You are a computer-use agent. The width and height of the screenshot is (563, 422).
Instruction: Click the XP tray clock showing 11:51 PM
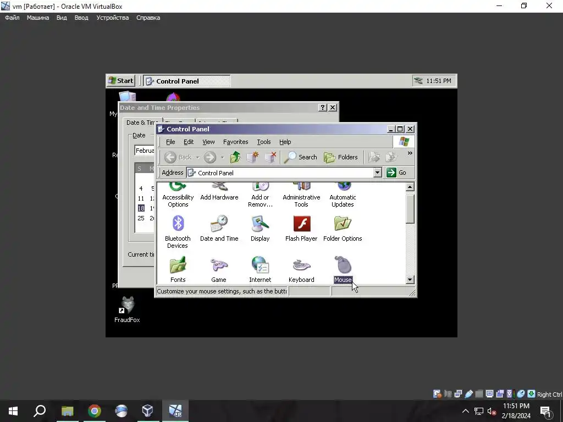tap(438, 81)
